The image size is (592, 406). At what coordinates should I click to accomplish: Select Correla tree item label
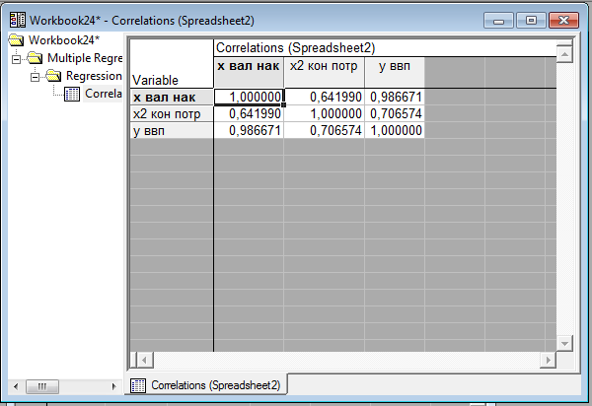click(x=103, y=94)
